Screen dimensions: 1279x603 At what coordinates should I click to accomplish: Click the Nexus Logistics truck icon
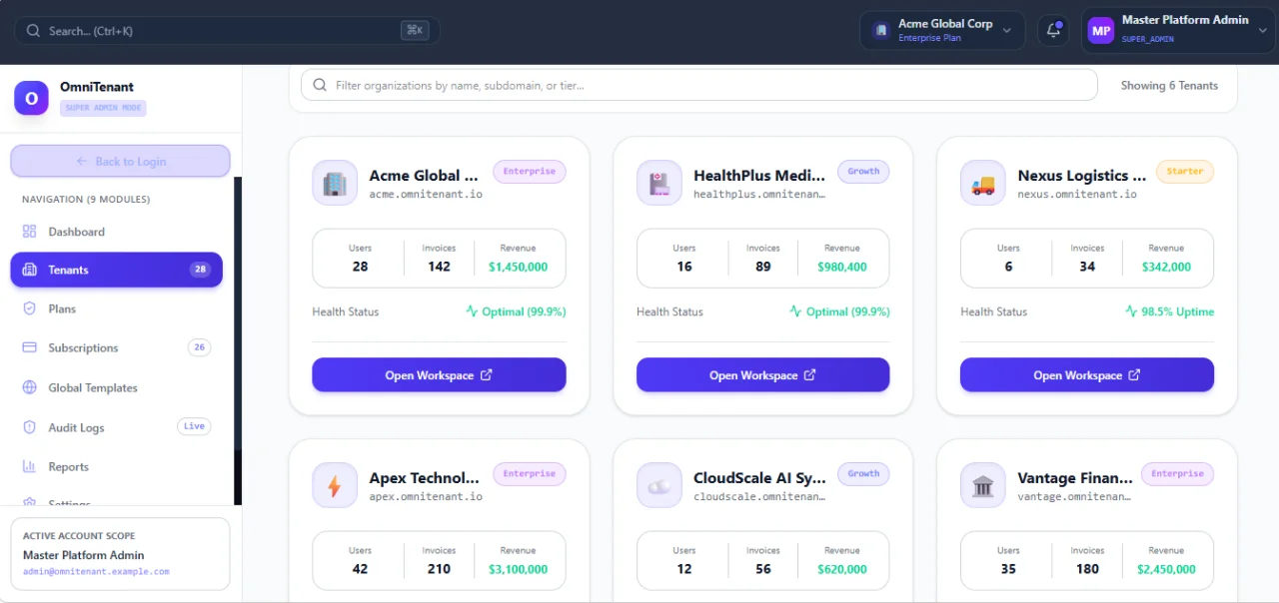[x=983, y=184]
